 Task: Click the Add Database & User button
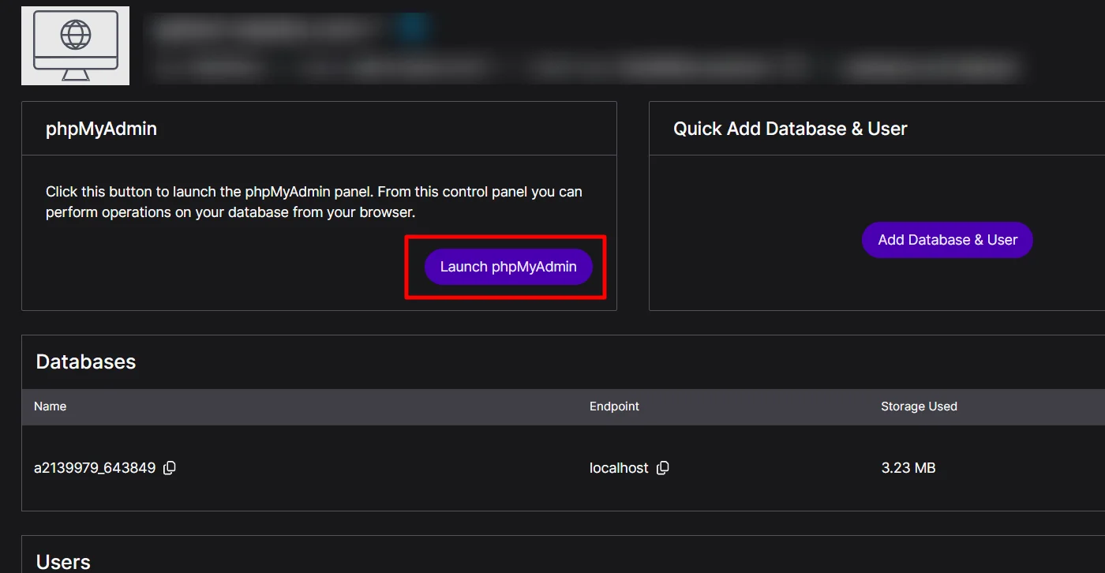point(947,240)
